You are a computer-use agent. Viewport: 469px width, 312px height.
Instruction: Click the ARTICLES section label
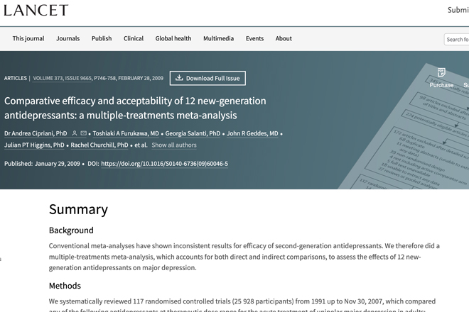[16, 78]
